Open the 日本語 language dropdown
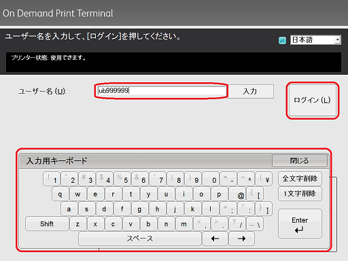Screen dimensions: 348x261 click(x=315, y=40)
